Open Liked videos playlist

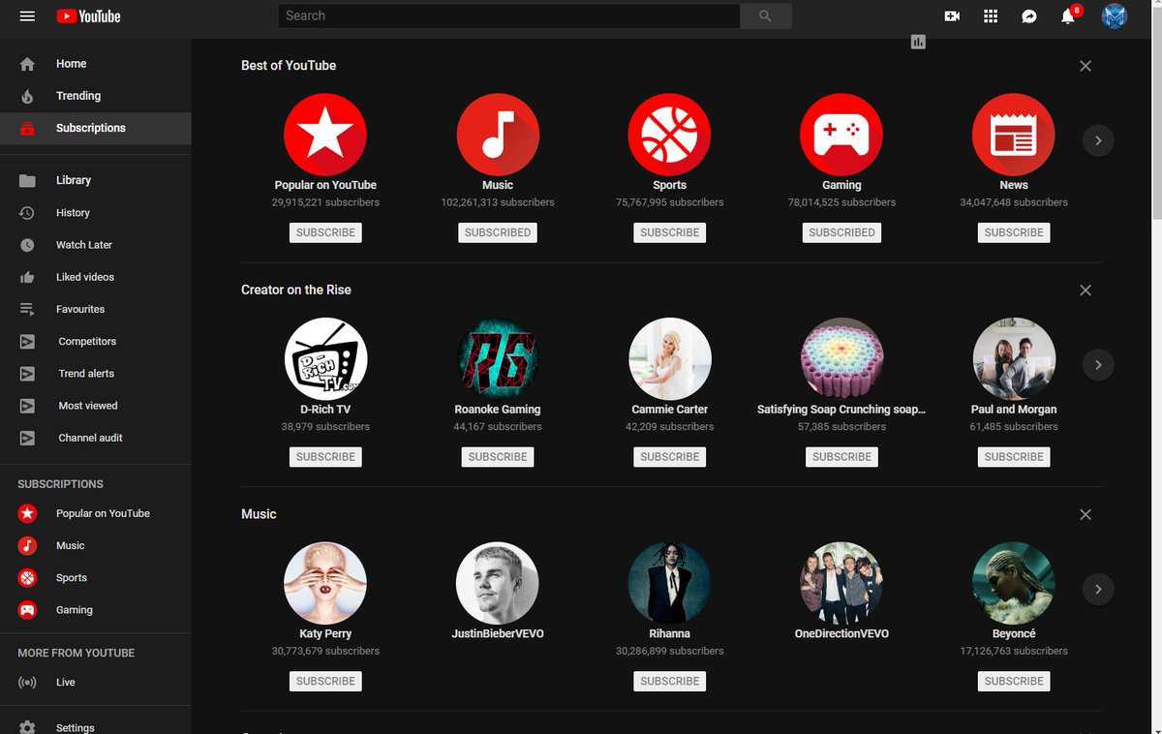click(96, 277)
